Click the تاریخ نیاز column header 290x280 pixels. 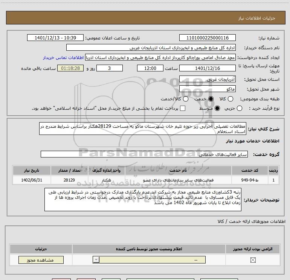click(x=32, y=170)
